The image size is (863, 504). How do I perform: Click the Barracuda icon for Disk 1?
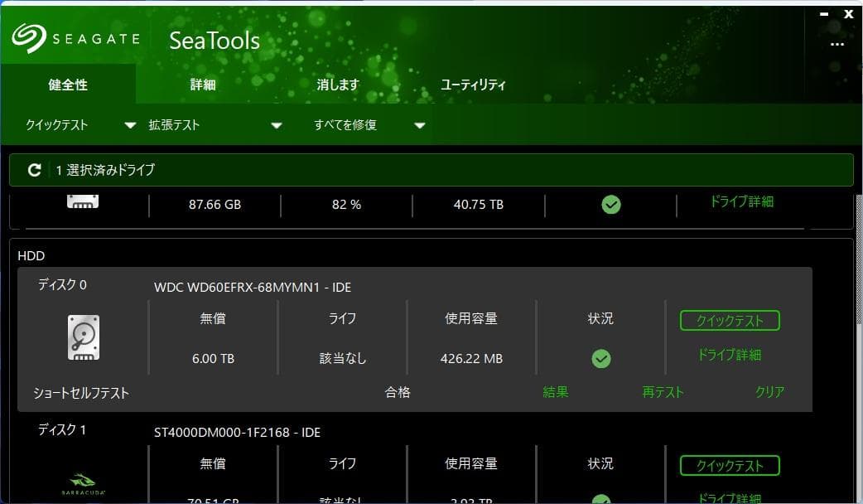click(82, 482)
